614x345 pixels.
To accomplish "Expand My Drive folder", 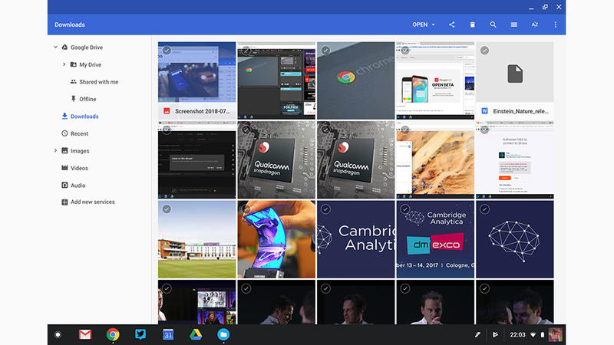I will pos(64,64).
